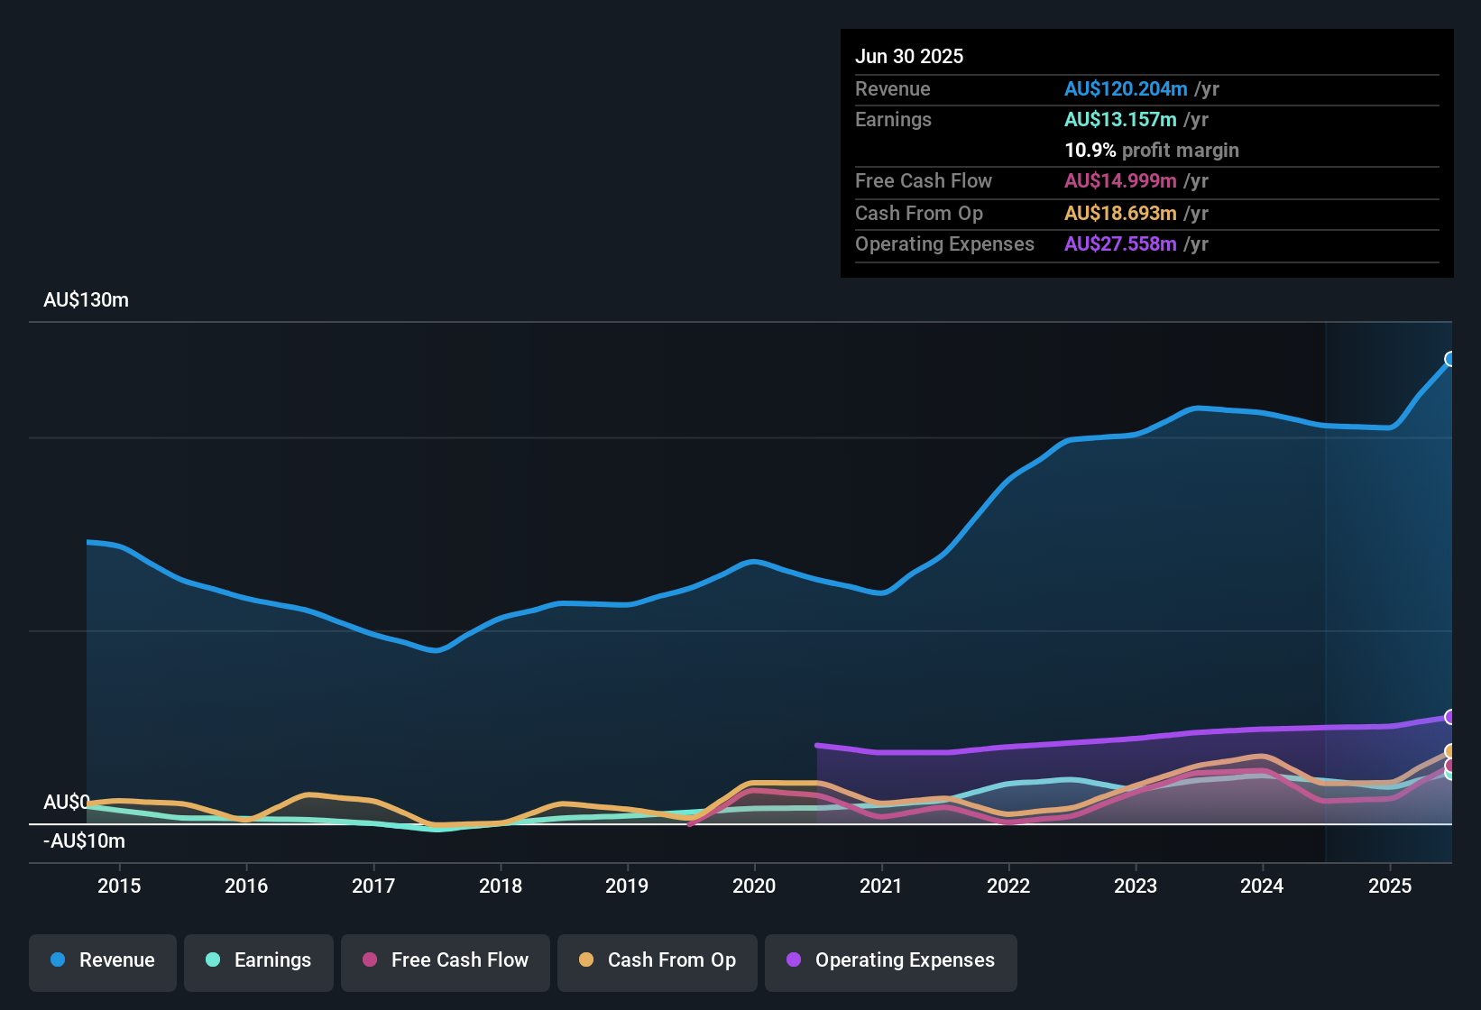The width and height of the screenshot is (1481, 1010).
Task: Click the 10.9% profit margin text
Action: [x=1152, y=150]
